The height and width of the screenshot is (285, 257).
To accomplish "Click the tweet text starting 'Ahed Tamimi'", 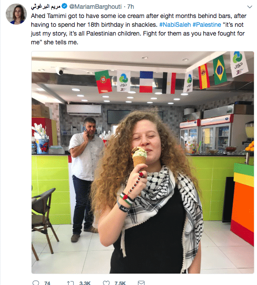I will [138, 29].
